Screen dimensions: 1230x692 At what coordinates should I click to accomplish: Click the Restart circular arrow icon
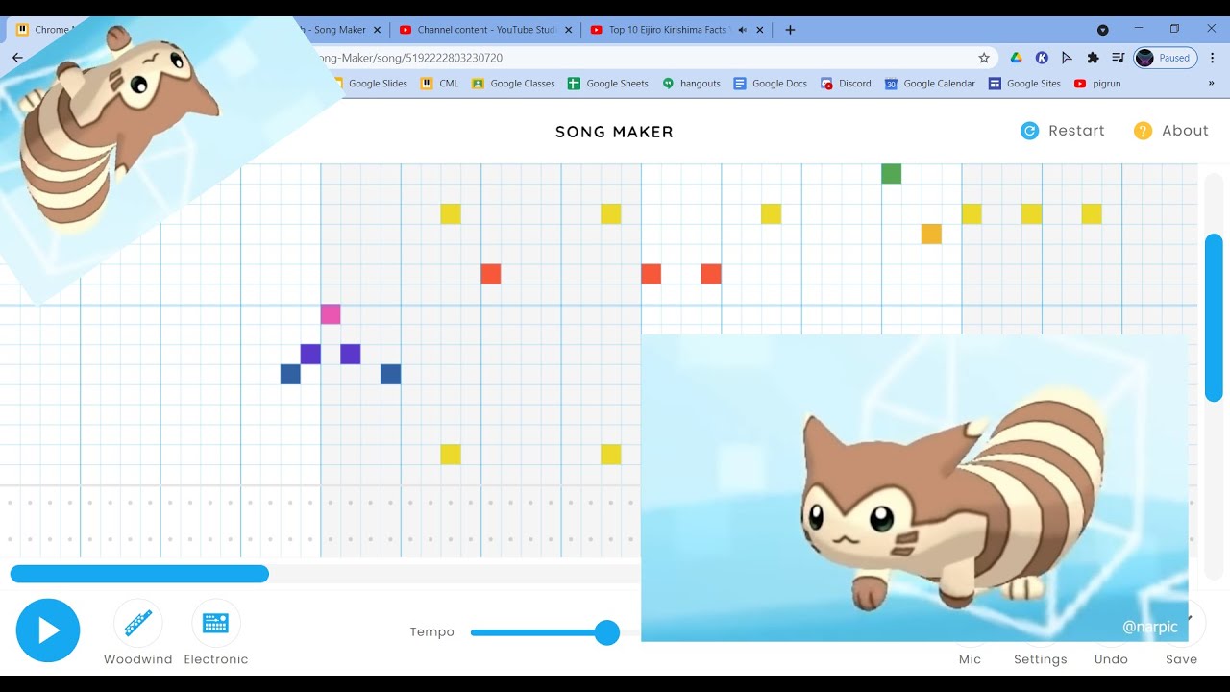[1029, 131]
